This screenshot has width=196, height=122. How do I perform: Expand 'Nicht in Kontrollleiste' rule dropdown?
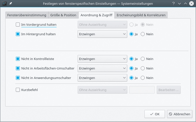(x=102, y=59)
